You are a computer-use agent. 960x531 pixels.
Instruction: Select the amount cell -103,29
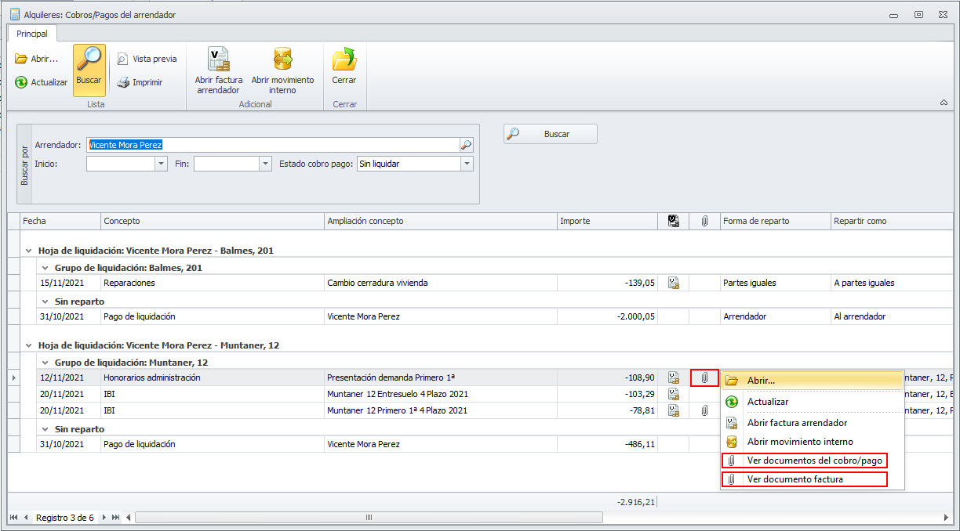tap(607, 394)
